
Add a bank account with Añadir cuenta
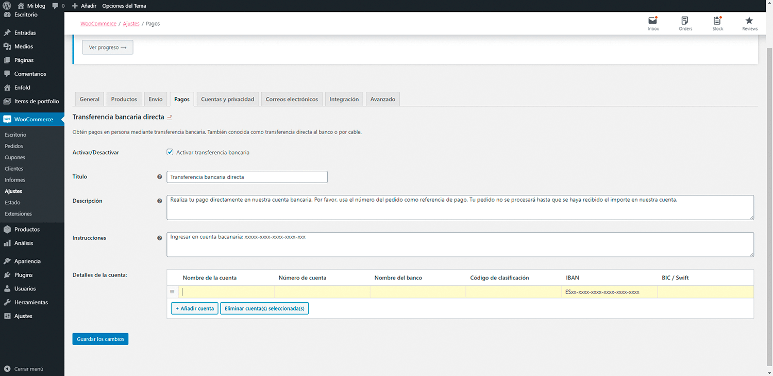point(194,308)
